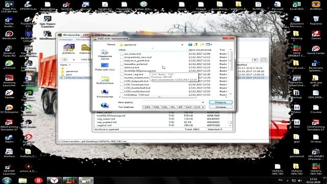Viewport: 327px width, 184px height.
Task: Switch to IMG editor taskbar button
Action: click(x=86, y=180)
